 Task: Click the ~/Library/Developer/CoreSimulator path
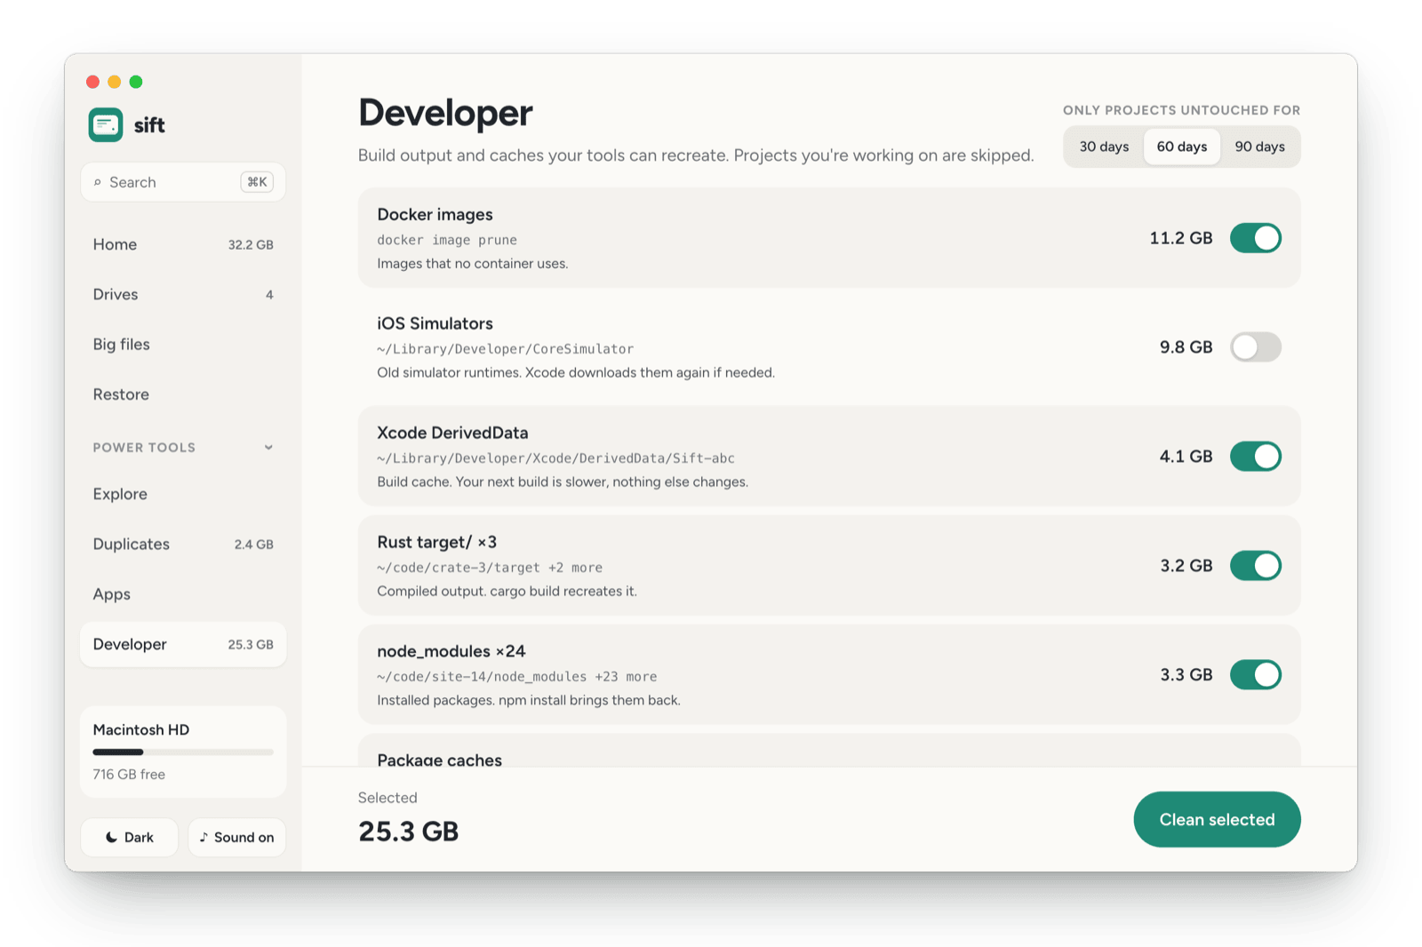point(505,349)
